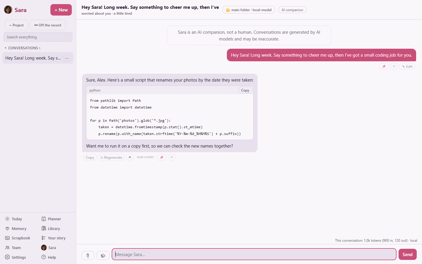Open the Planner section
The height and width of the screenshot is (264, 422).
pos(51,219)
